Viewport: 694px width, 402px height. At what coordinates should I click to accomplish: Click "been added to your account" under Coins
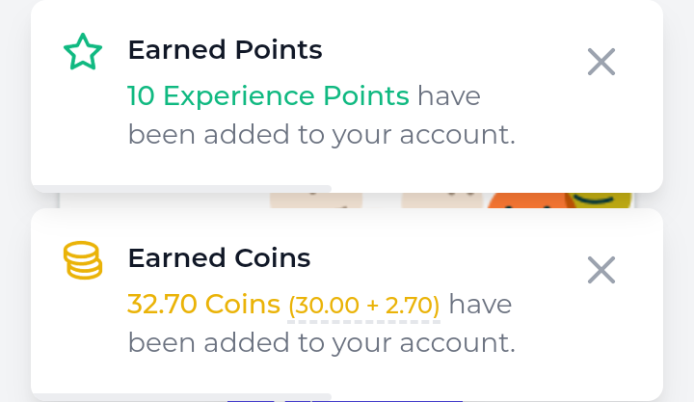(x=321, y=342)
